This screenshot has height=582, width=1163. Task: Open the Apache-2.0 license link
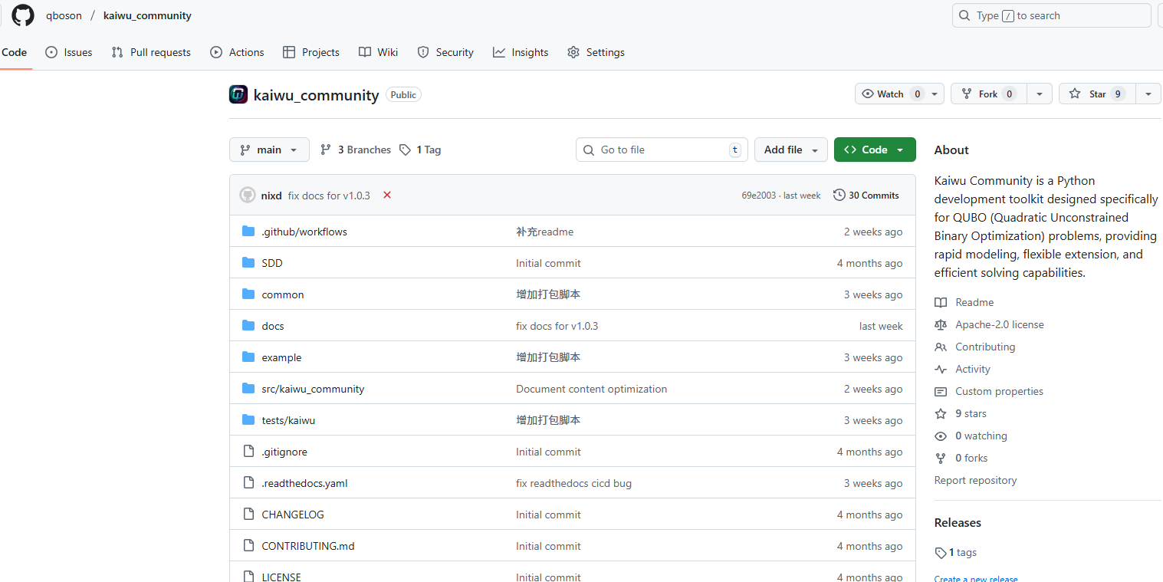[x=999, y=324]
